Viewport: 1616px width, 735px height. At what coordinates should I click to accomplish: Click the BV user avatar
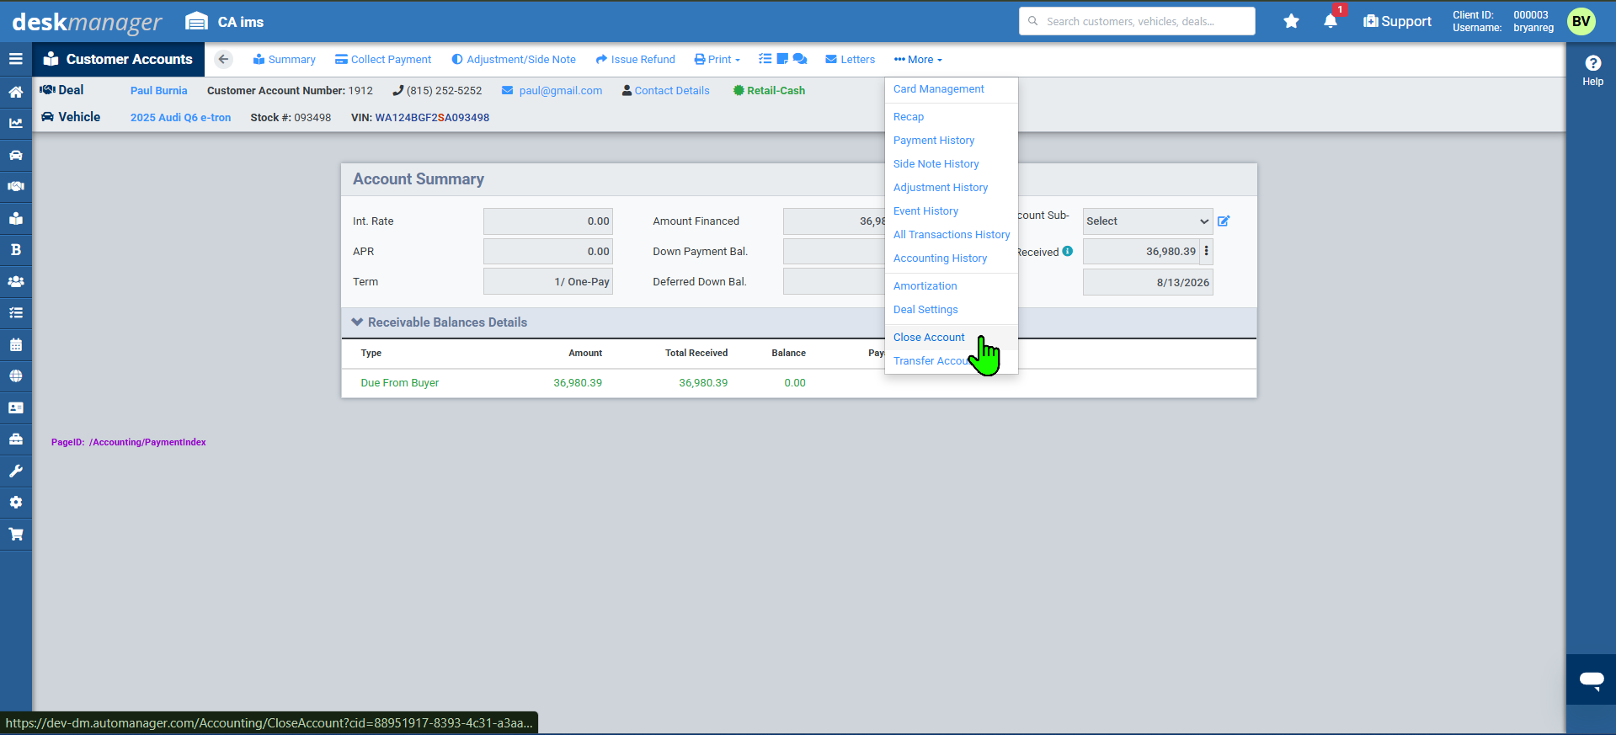1581,21
